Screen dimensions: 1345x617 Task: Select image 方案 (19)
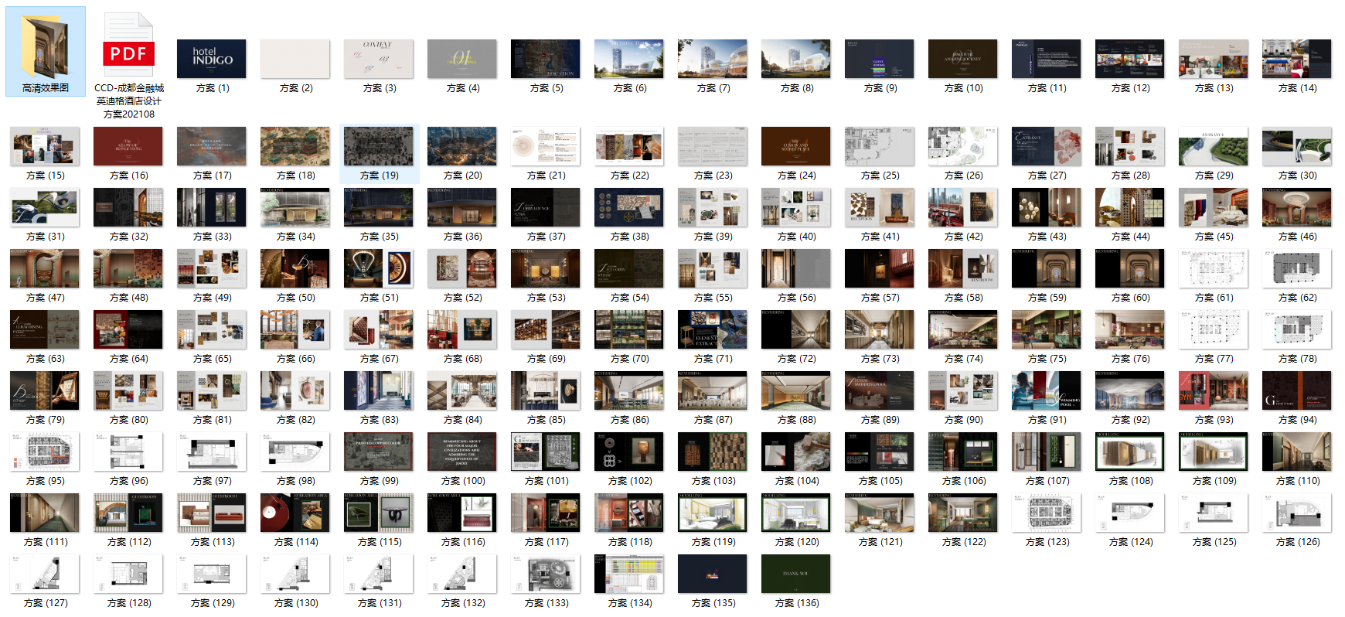(x=379, y=146)
